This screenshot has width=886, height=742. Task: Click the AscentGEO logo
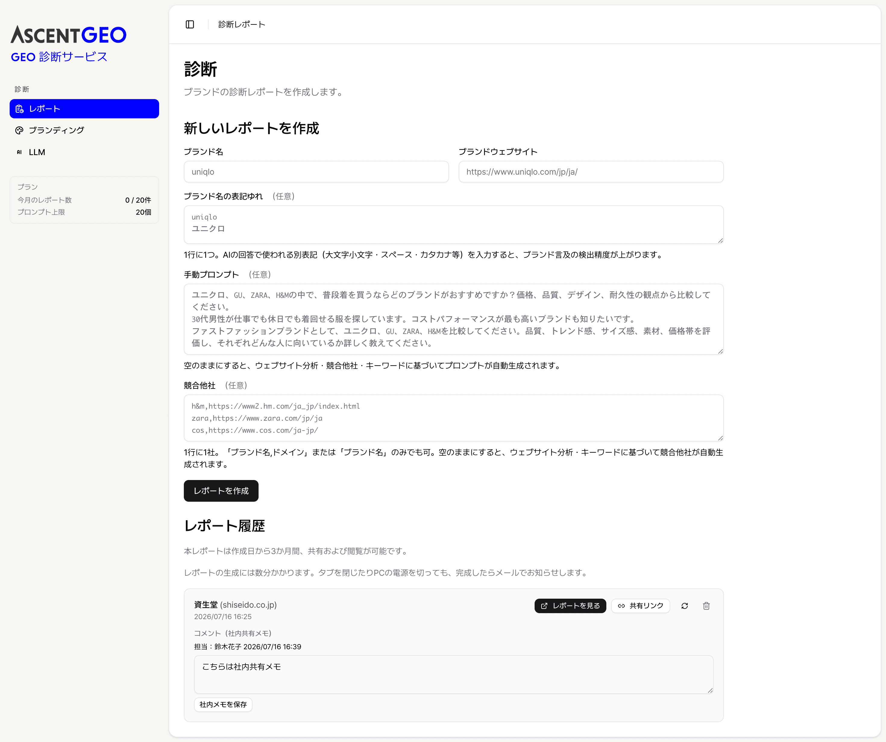68,35
